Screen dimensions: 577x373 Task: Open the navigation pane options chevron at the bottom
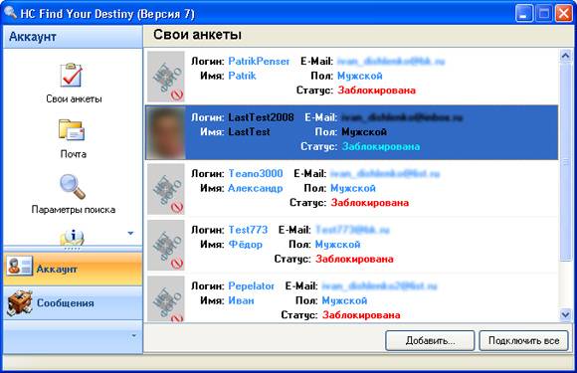(x=133, y=335)
